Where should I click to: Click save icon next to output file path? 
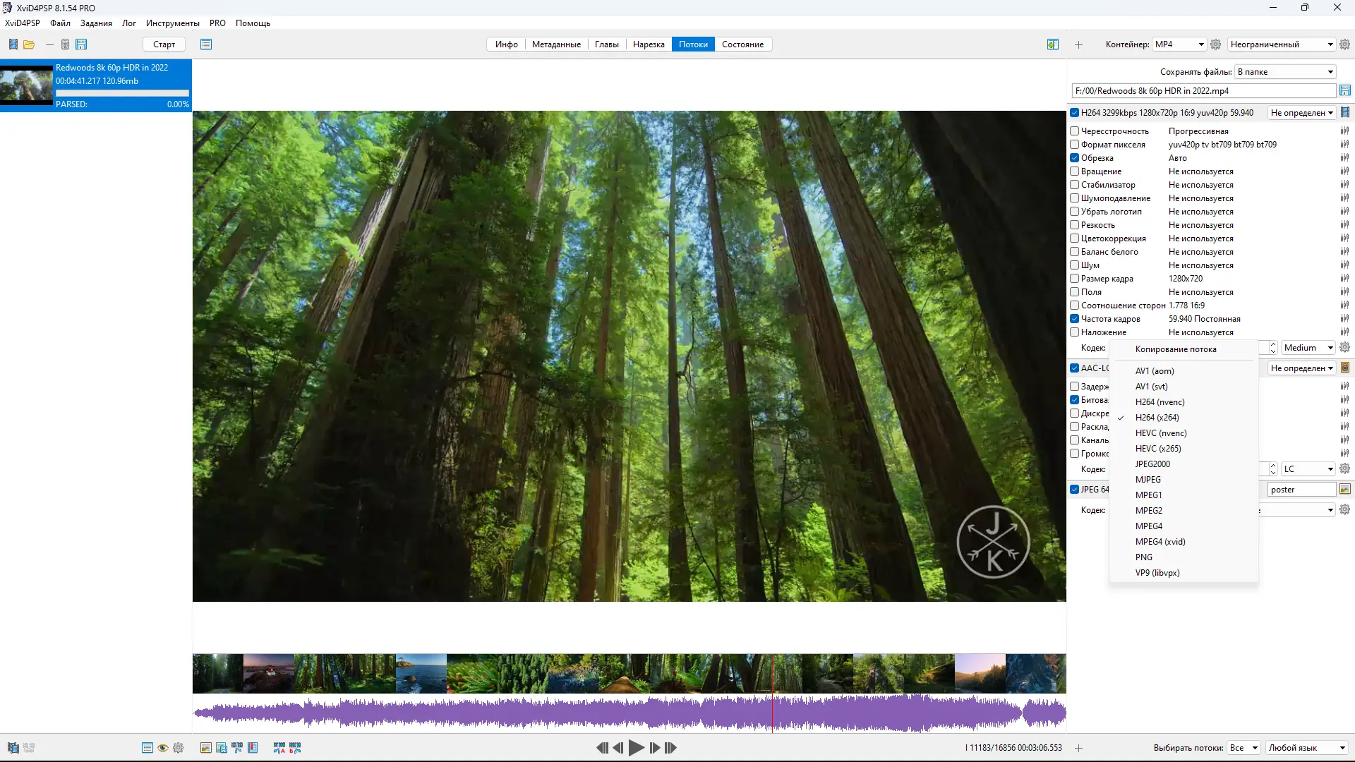(x=1344, y=91)
